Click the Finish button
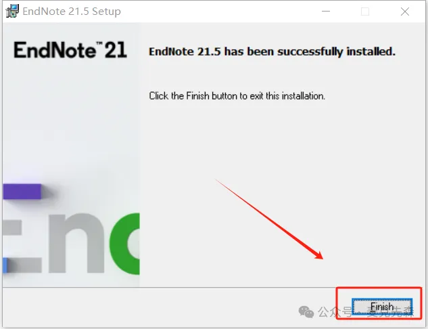 click(382, 307)
